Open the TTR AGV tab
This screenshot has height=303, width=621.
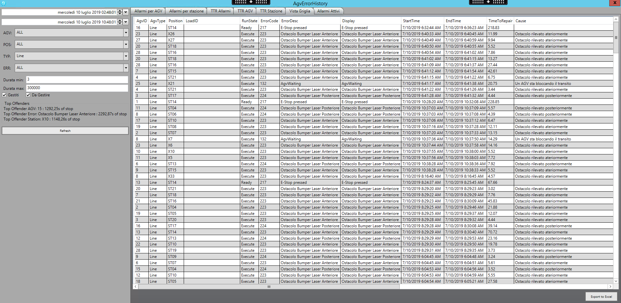pyautogui.click(x=245, y=11)
